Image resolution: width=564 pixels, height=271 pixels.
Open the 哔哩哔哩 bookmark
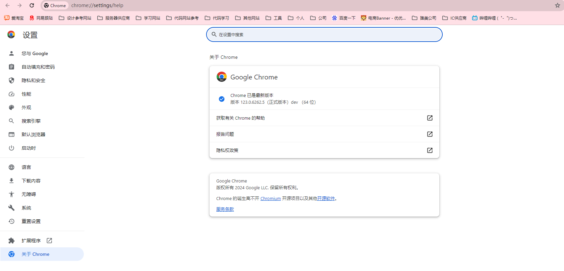coord(494,18)
